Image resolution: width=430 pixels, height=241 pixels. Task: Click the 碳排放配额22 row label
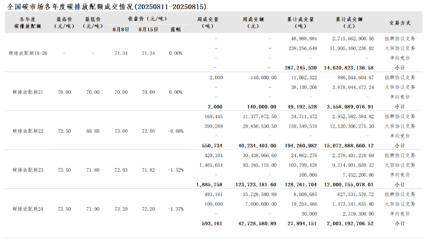point(28,131)
